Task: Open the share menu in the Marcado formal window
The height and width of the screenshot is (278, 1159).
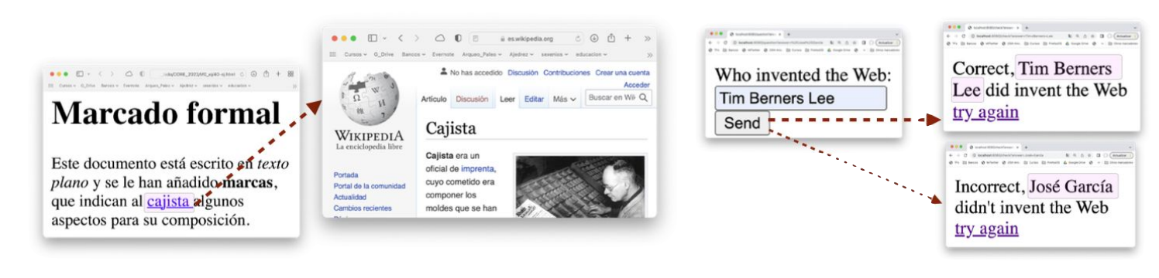Action: pos(266,74)
